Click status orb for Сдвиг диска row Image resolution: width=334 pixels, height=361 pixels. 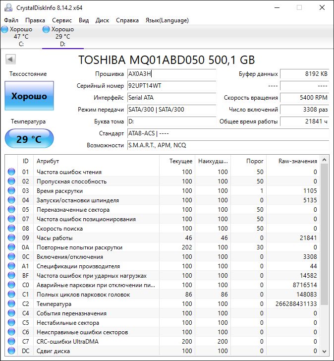[11, 351]
